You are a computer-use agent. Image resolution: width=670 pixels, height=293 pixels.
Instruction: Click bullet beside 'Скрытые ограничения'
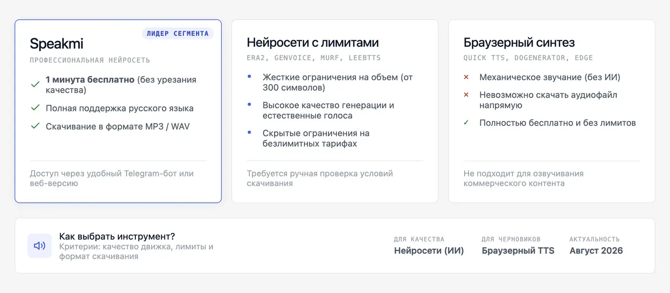pyautogui.click(x=249, y=132)
